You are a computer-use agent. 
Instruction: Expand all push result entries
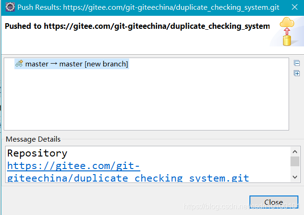click(297, 73)
